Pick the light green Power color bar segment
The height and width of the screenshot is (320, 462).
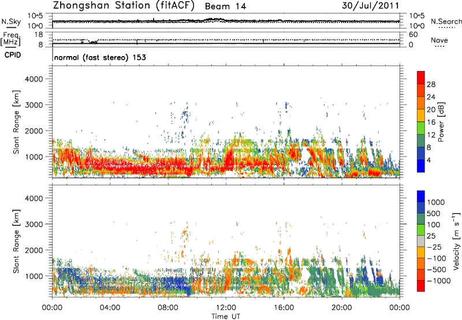point(421,128)
